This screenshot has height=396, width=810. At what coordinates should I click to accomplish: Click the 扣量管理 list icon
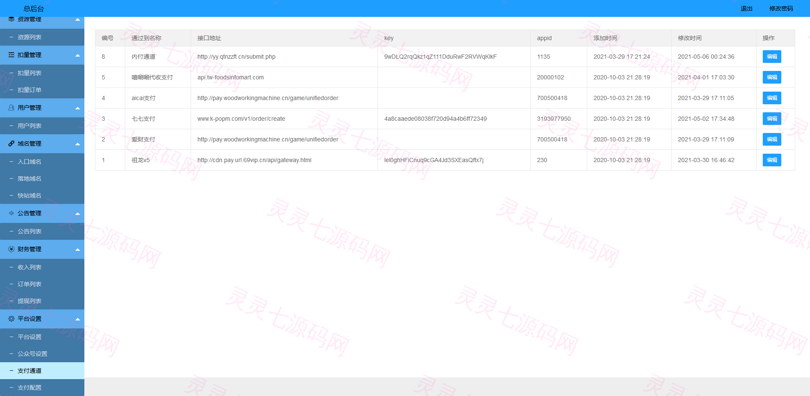(x=11, y=55)
